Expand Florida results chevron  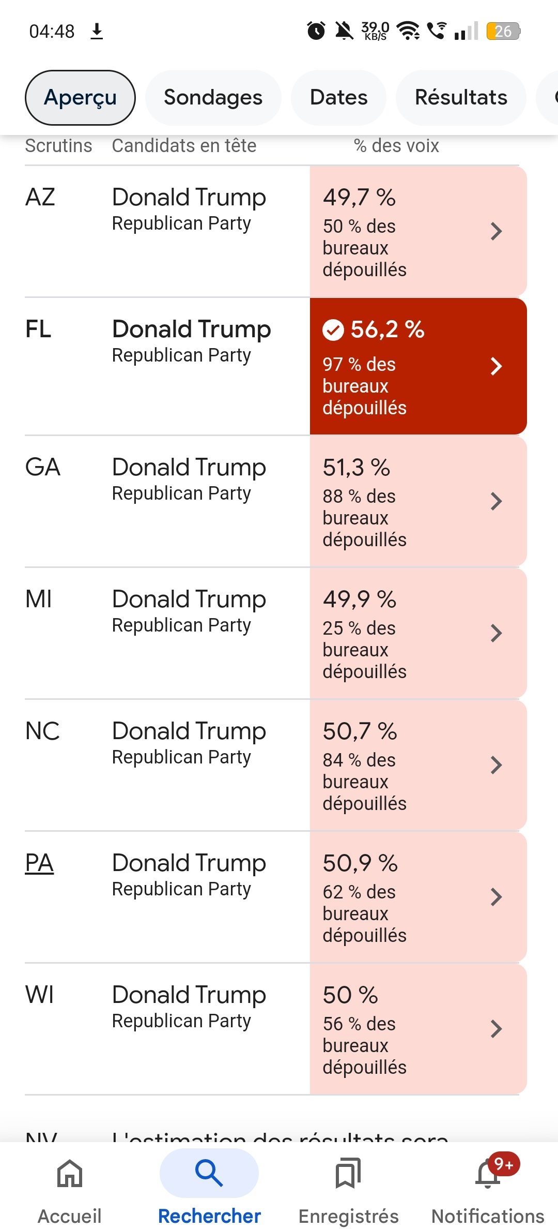496,366
